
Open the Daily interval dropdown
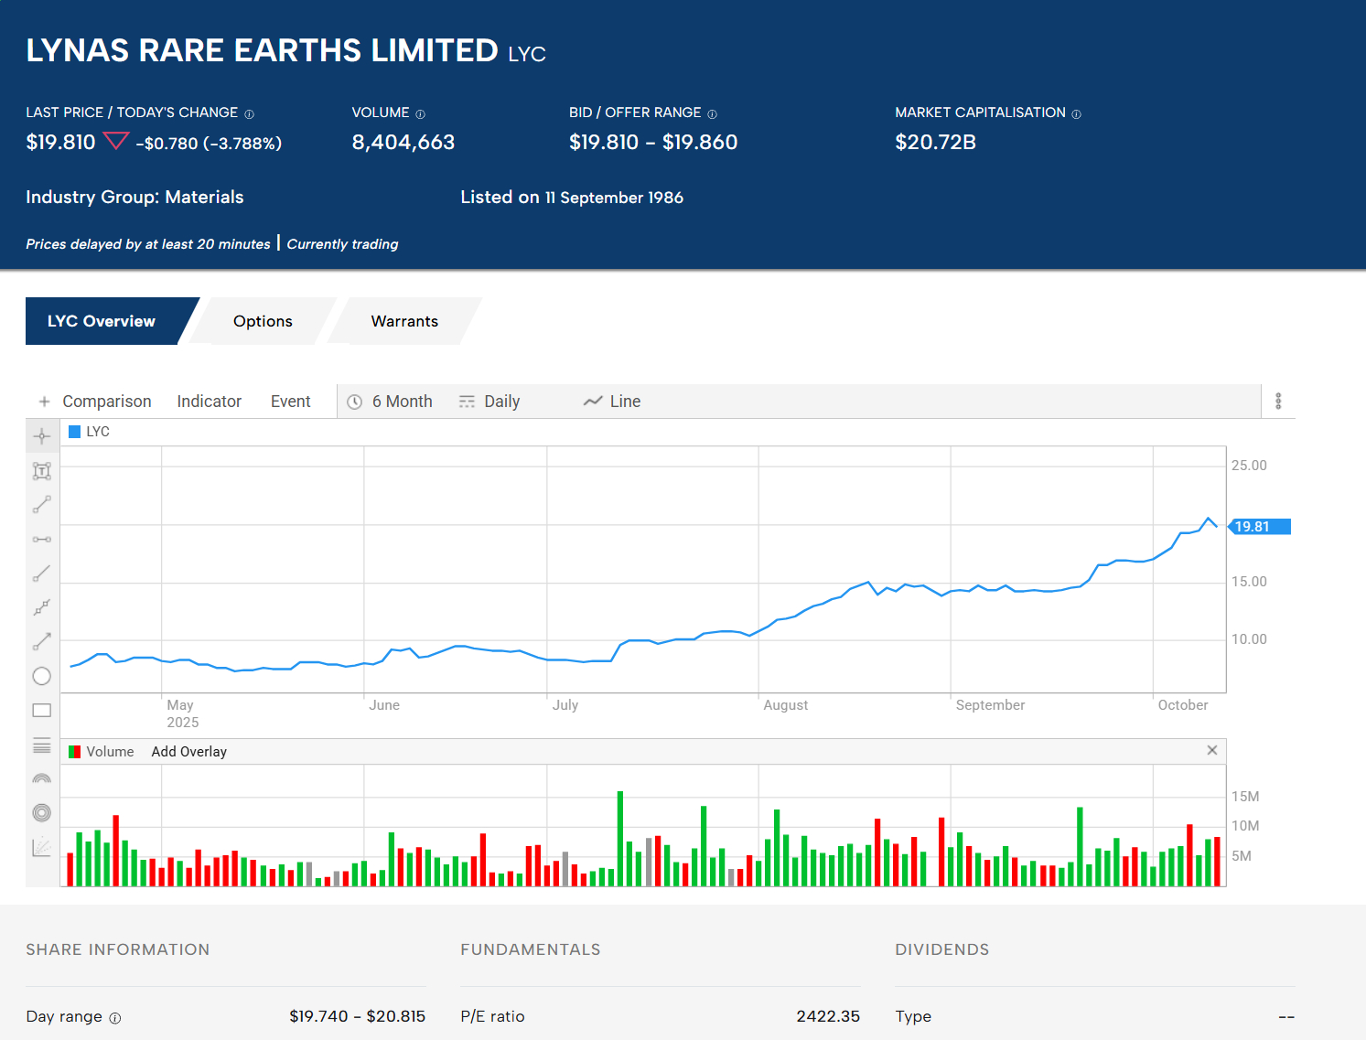[490, 402]
